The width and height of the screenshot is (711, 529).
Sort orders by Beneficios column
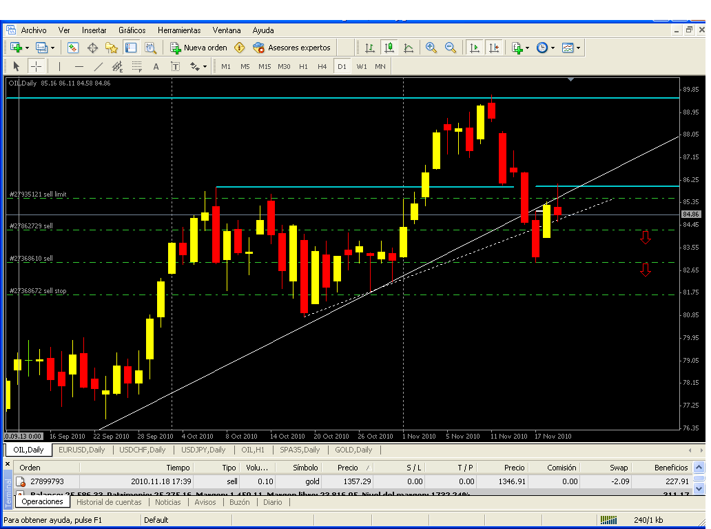click(670, 468)
